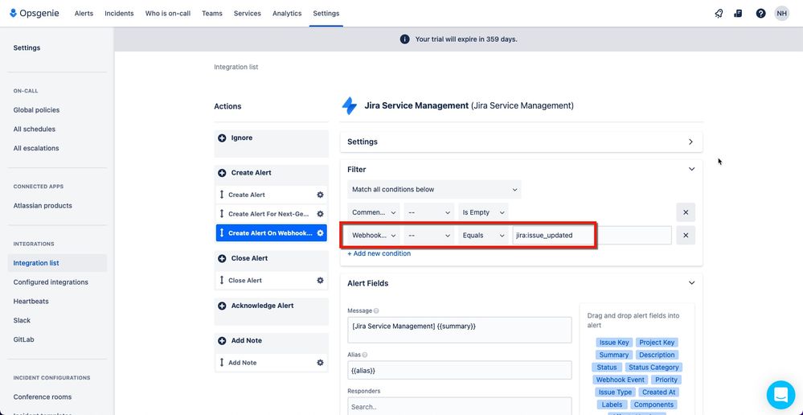Select the Priority field tag
The image size is (803, 415).
click(666, 380)
